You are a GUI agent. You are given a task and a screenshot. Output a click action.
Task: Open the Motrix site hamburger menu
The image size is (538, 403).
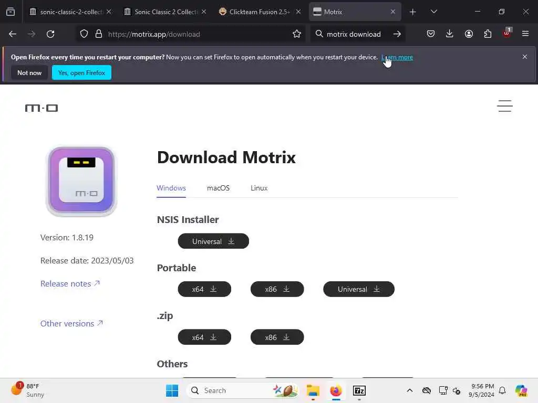(x=505, y=106)
